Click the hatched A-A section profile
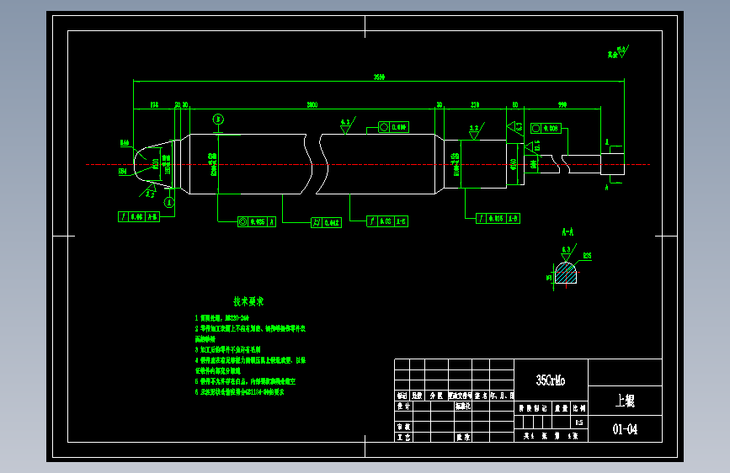 566,274
